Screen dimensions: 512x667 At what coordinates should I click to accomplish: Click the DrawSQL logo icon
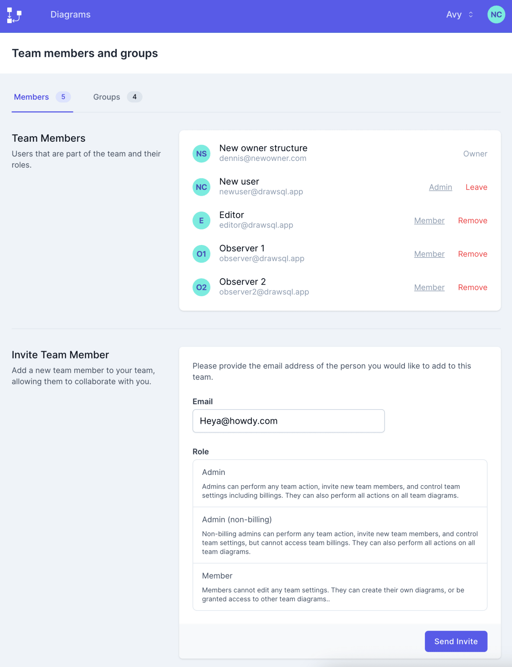tap(14, 15)
